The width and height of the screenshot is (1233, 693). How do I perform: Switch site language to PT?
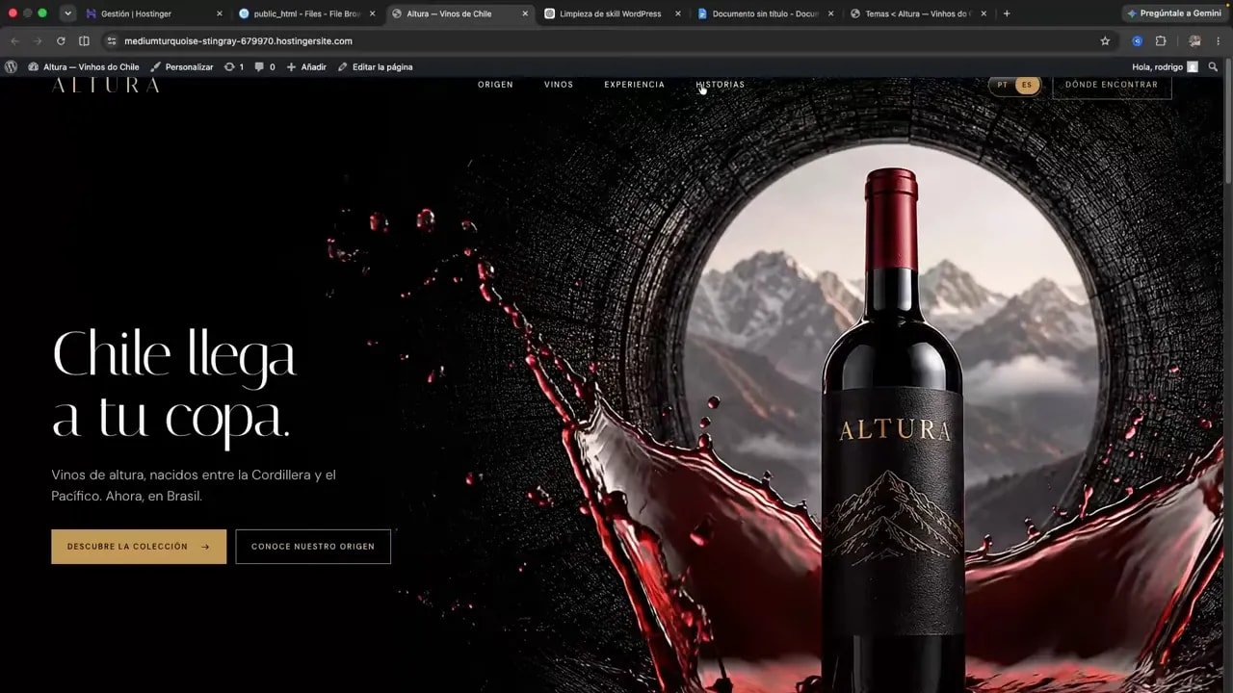(1003, 85)
